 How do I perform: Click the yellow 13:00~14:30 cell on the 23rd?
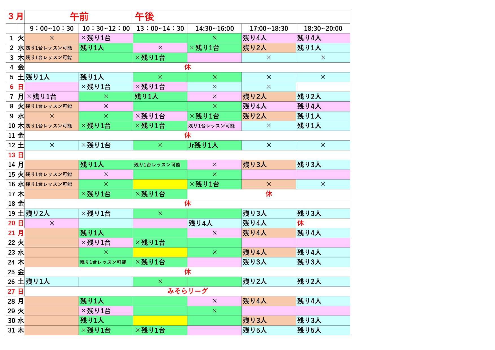(x=160, y=252)
